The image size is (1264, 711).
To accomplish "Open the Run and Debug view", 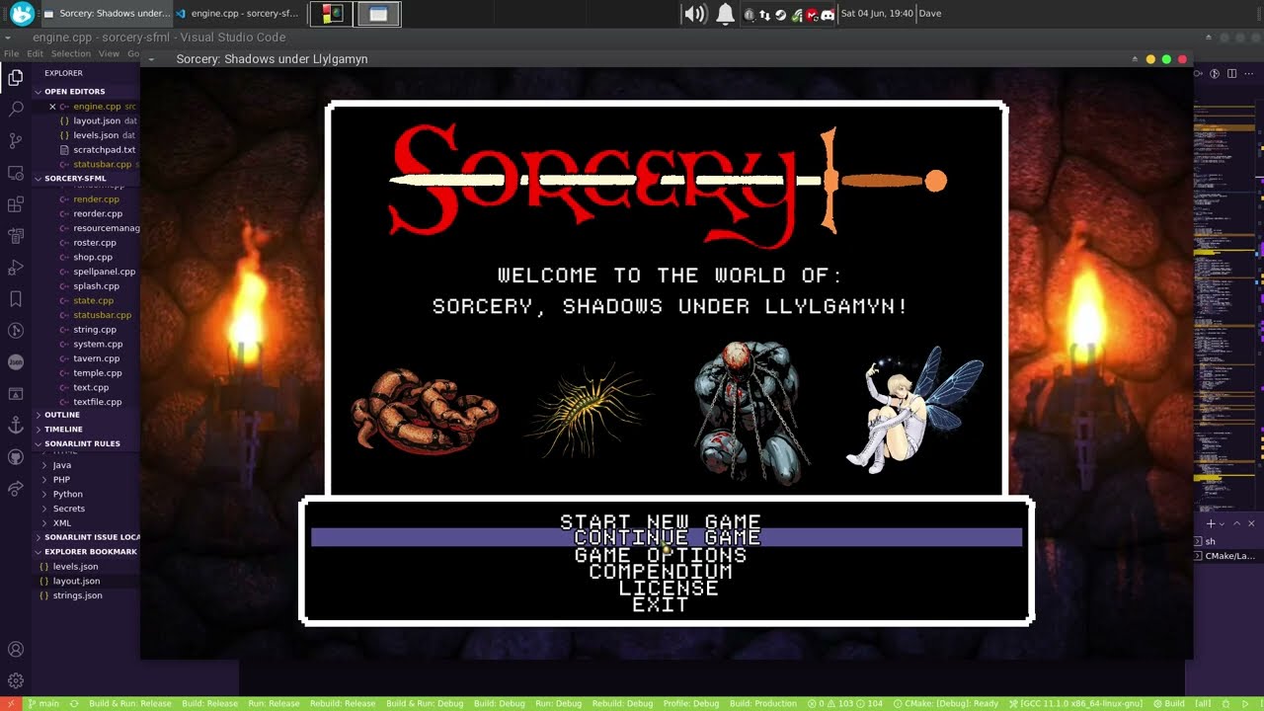I will coord(16,268).
